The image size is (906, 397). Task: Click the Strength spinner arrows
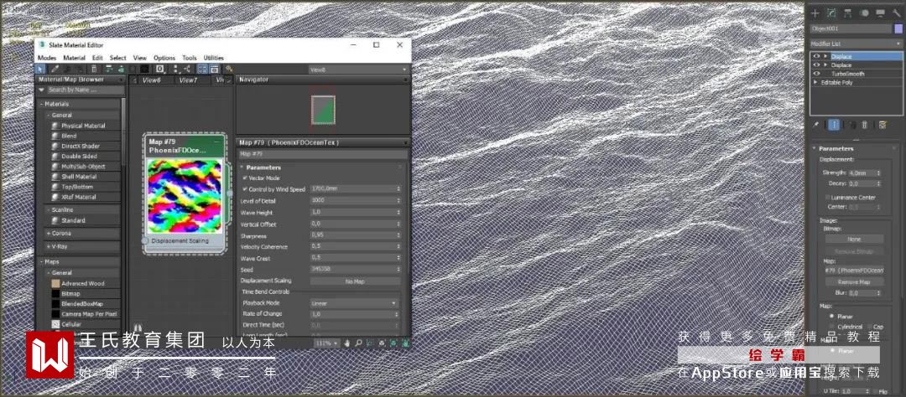tap(879, 173)
